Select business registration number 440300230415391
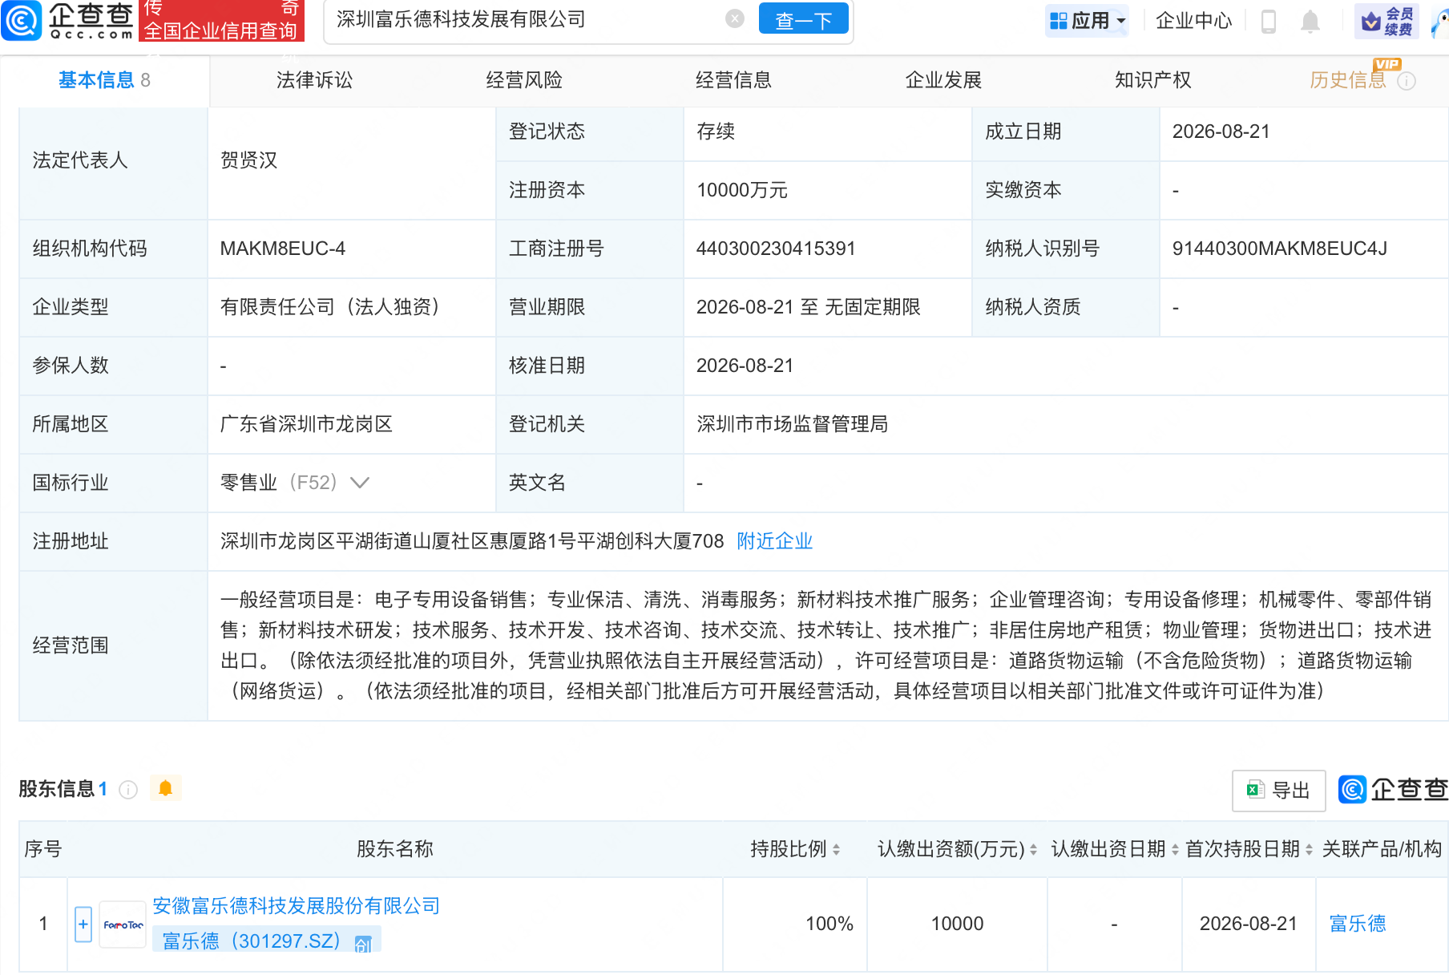The image size is (1449, 975). pyautogui.click(x=776, y=249)
